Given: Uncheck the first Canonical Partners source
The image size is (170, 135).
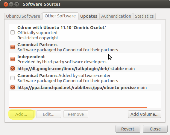Looking at the screenshot, I should tap(13, 47).
